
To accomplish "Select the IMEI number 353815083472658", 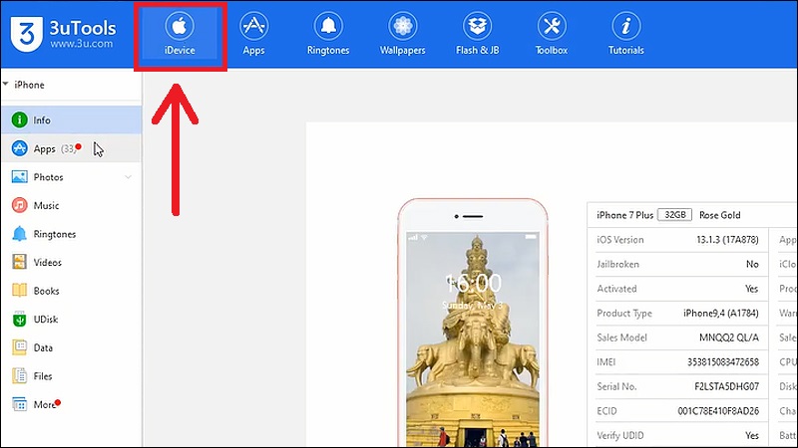I will coord(723,362).
